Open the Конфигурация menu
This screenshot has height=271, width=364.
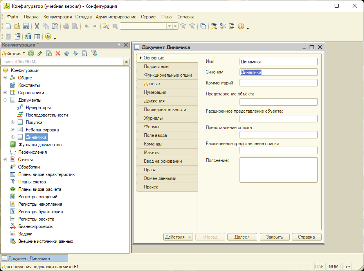[x=58, y=17]
